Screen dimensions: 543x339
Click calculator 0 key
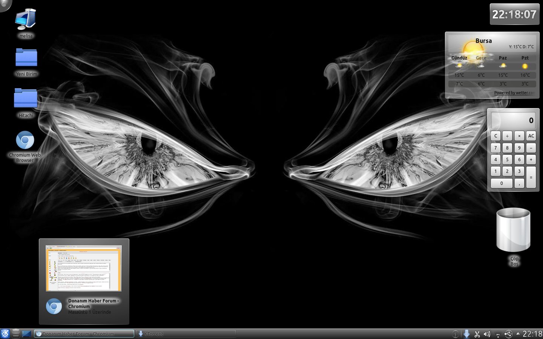click(x=502, y=183)
